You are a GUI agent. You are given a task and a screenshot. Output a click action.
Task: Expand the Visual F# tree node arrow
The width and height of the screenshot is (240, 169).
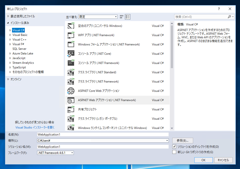click(x=10, y=44)
